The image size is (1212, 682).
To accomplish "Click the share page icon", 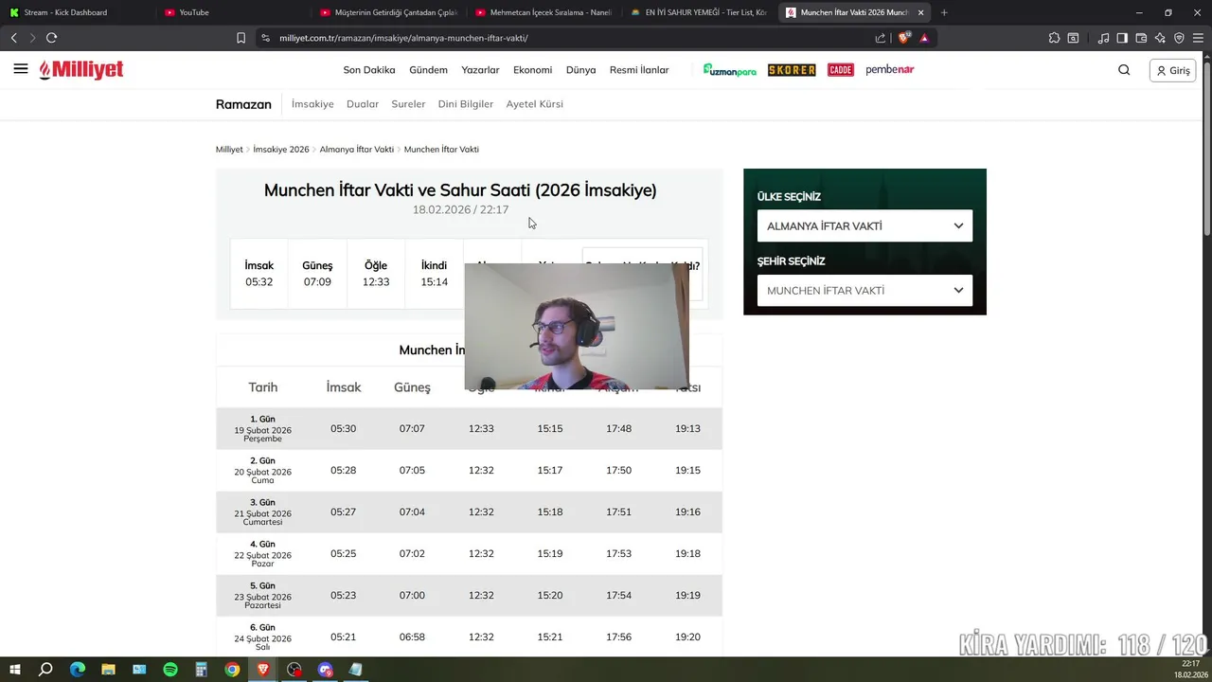I will [x=881, y=38].
